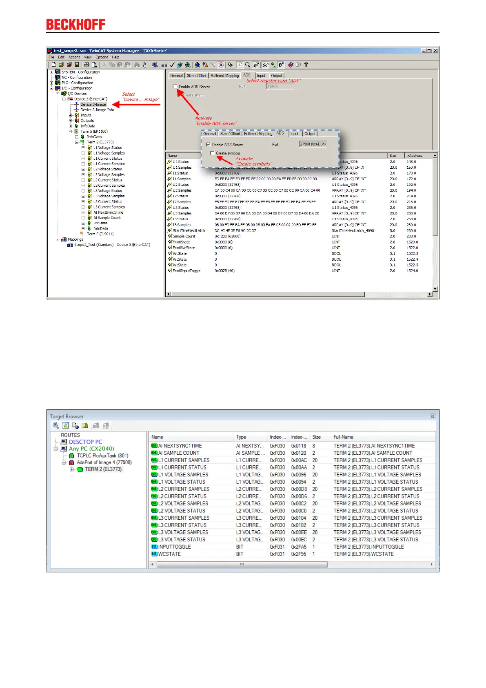
Task: Click the green refresh icon in Target Browser
Action: (65, 426)
